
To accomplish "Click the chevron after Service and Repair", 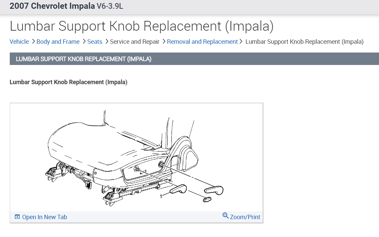I will click(164, 41).
